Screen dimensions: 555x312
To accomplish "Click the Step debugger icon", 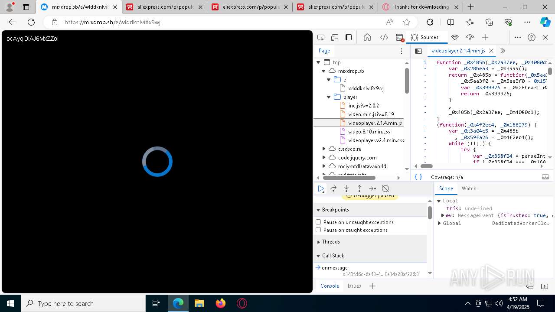I will click(x=372, y=188).
